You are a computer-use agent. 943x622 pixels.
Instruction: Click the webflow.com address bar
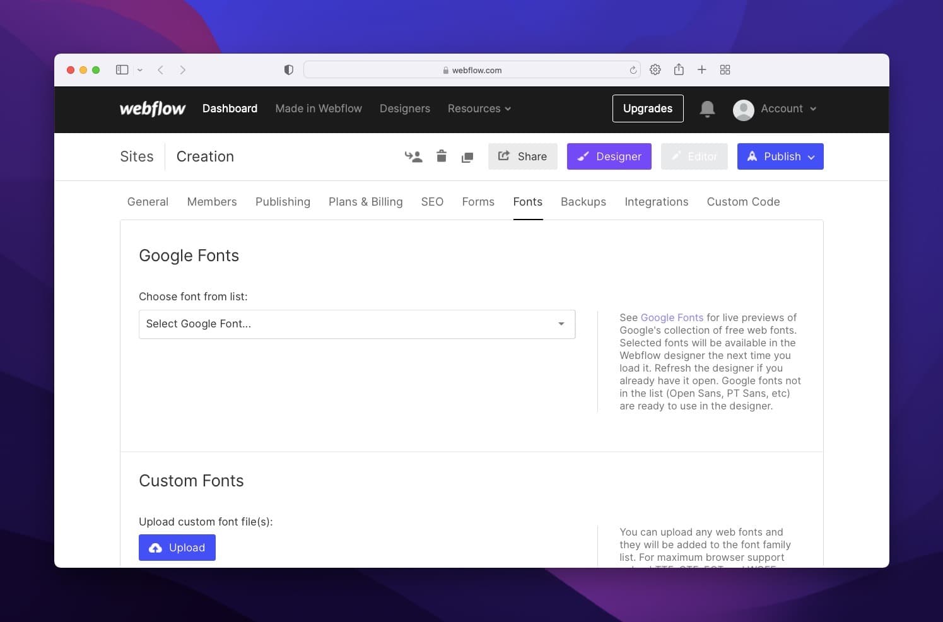pyautogui.click(x=472, y=70)
